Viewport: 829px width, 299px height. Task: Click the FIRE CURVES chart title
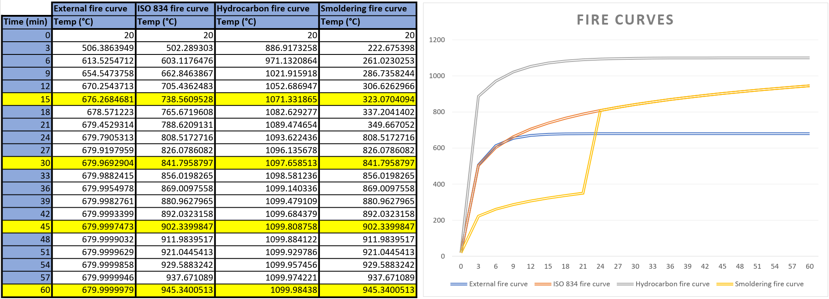625,20
